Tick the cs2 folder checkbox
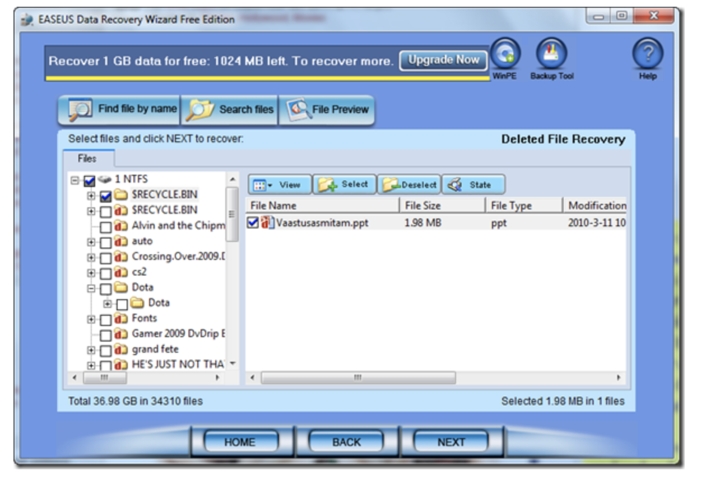The height and width of the screenshot is (485, 706). coord(105,274)
